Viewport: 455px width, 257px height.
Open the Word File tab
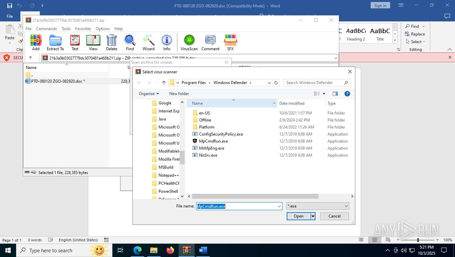[10, 16]
